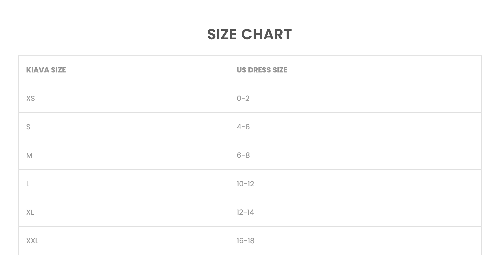Click the SIZE CHART heading
This screenshot has width=501, height=280.
pos(249,34)
